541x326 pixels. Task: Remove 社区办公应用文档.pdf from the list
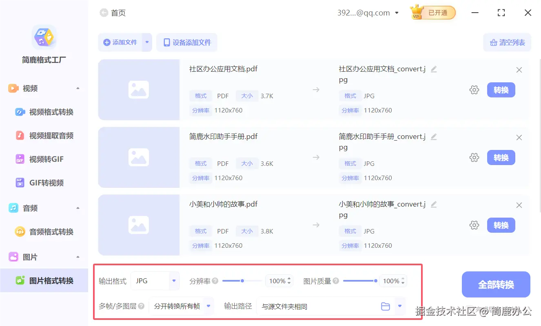click(x=519, y=70)
